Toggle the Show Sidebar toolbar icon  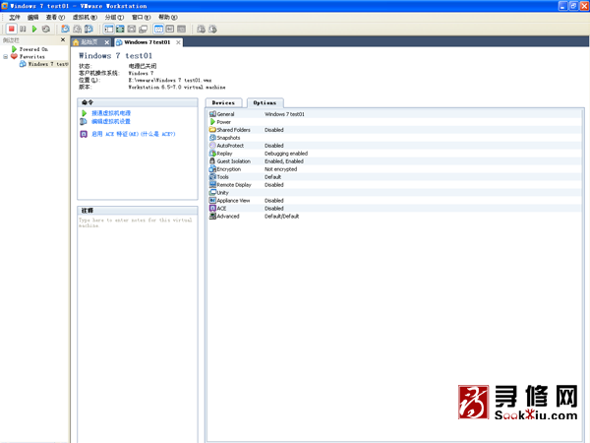pyautogui.click(x=109, y=29)
